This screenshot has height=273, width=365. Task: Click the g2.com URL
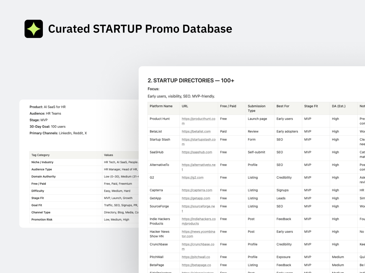click(193, 178)
